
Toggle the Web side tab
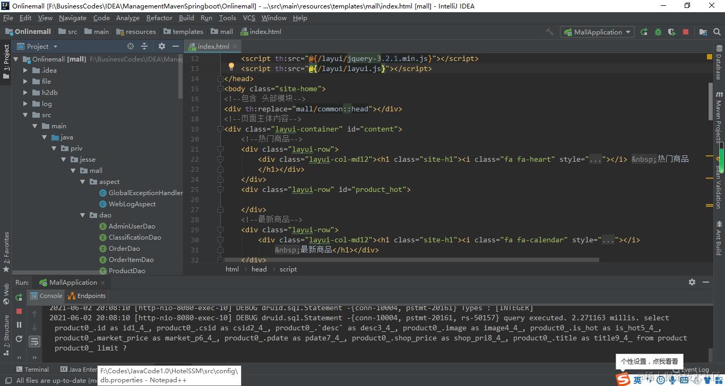coord(6,293)
